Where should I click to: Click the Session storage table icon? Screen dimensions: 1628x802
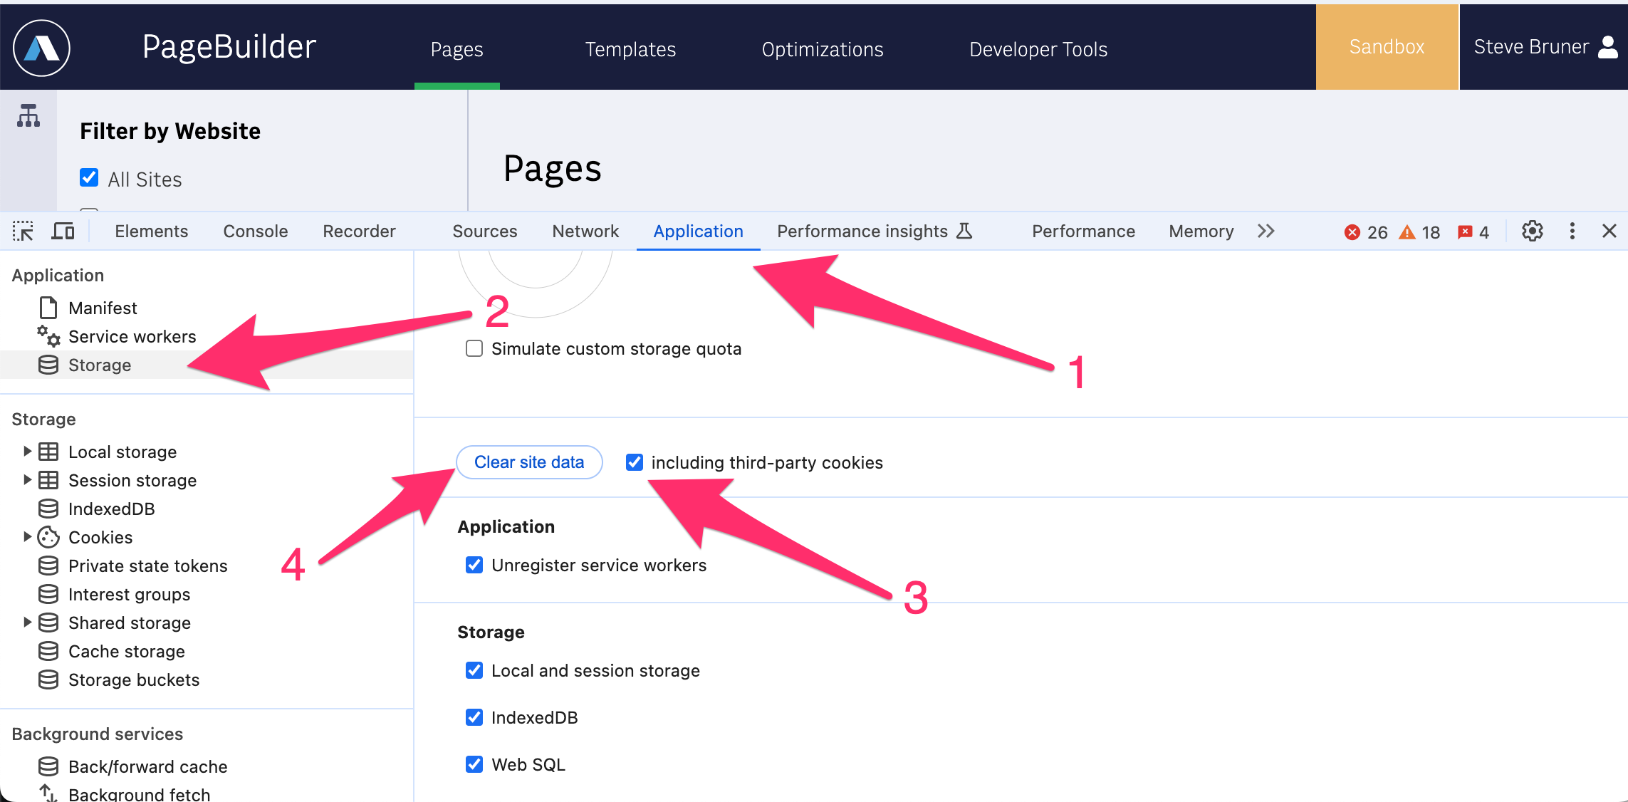click(48, 480)
